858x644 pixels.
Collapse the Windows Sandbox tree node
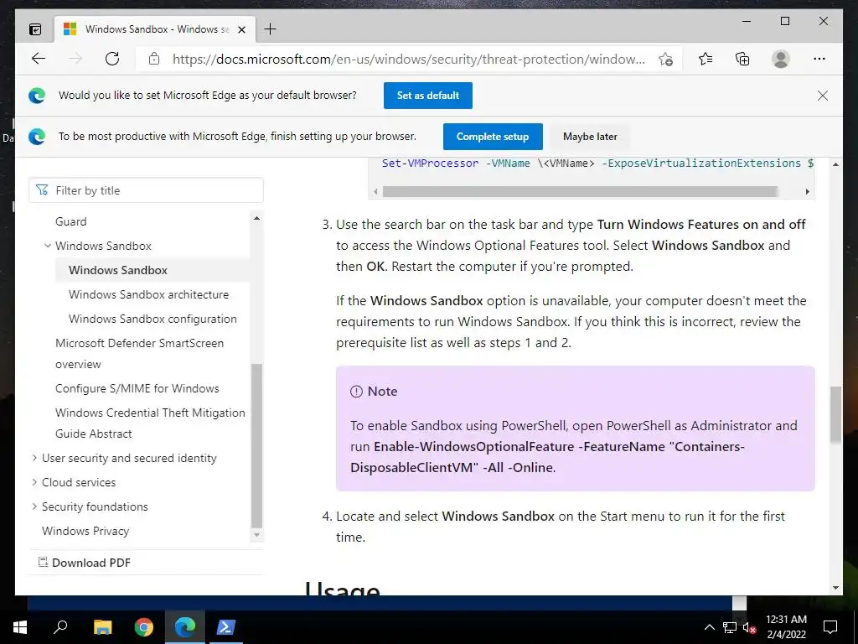(48, 246)
